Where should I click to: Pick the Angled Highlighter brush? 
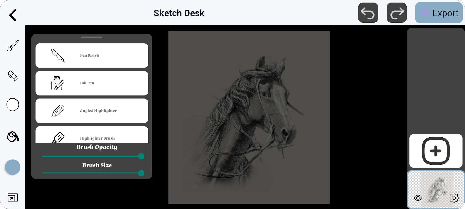92,111
